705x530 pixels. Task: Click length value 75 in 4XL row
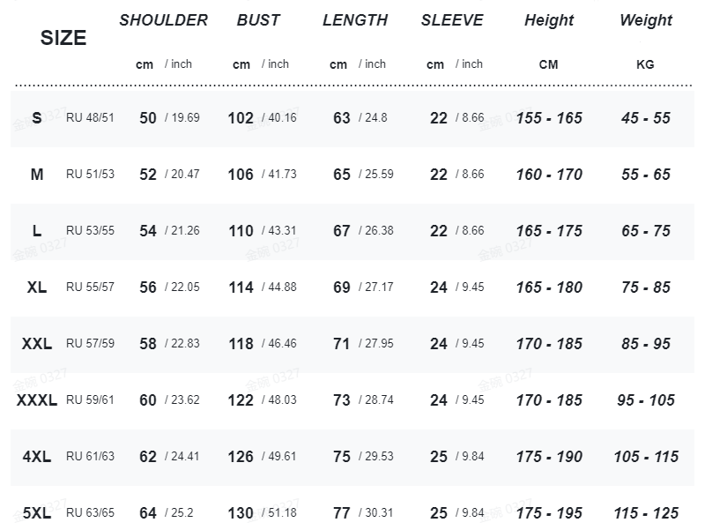tap(342, 457)
